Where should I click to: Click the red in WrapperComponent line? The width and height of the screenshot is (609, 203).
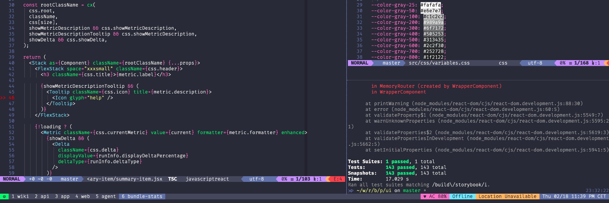click(399, 92)
